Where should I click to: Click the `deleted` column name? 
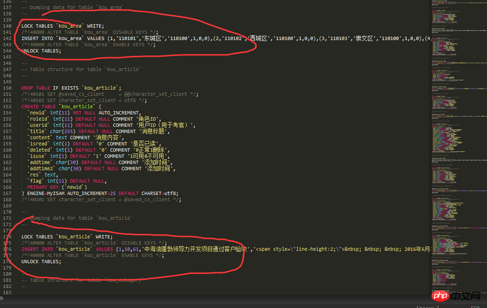pos(40,150)
